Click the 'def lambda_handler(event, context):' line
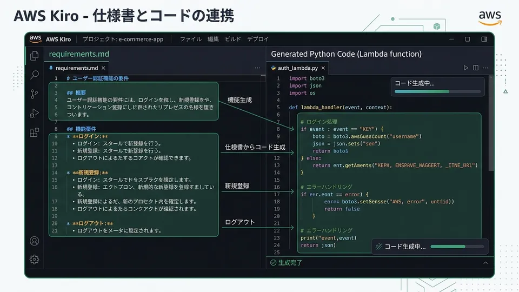519x292 pixels. (340, 108)
